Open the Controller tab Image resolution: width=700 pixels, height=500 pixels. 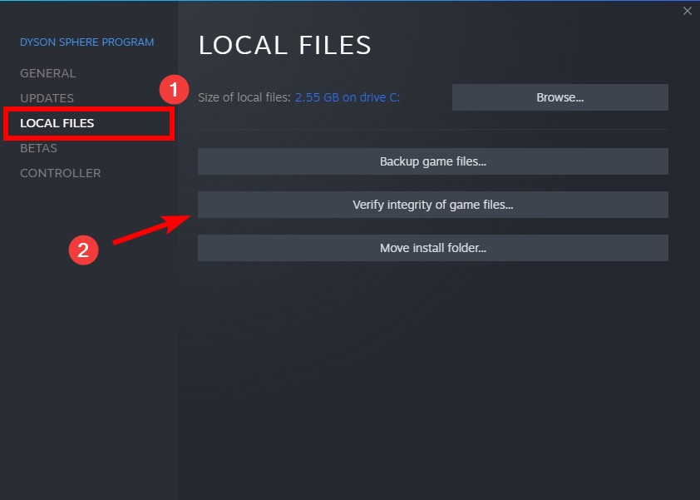coord(60,173)
